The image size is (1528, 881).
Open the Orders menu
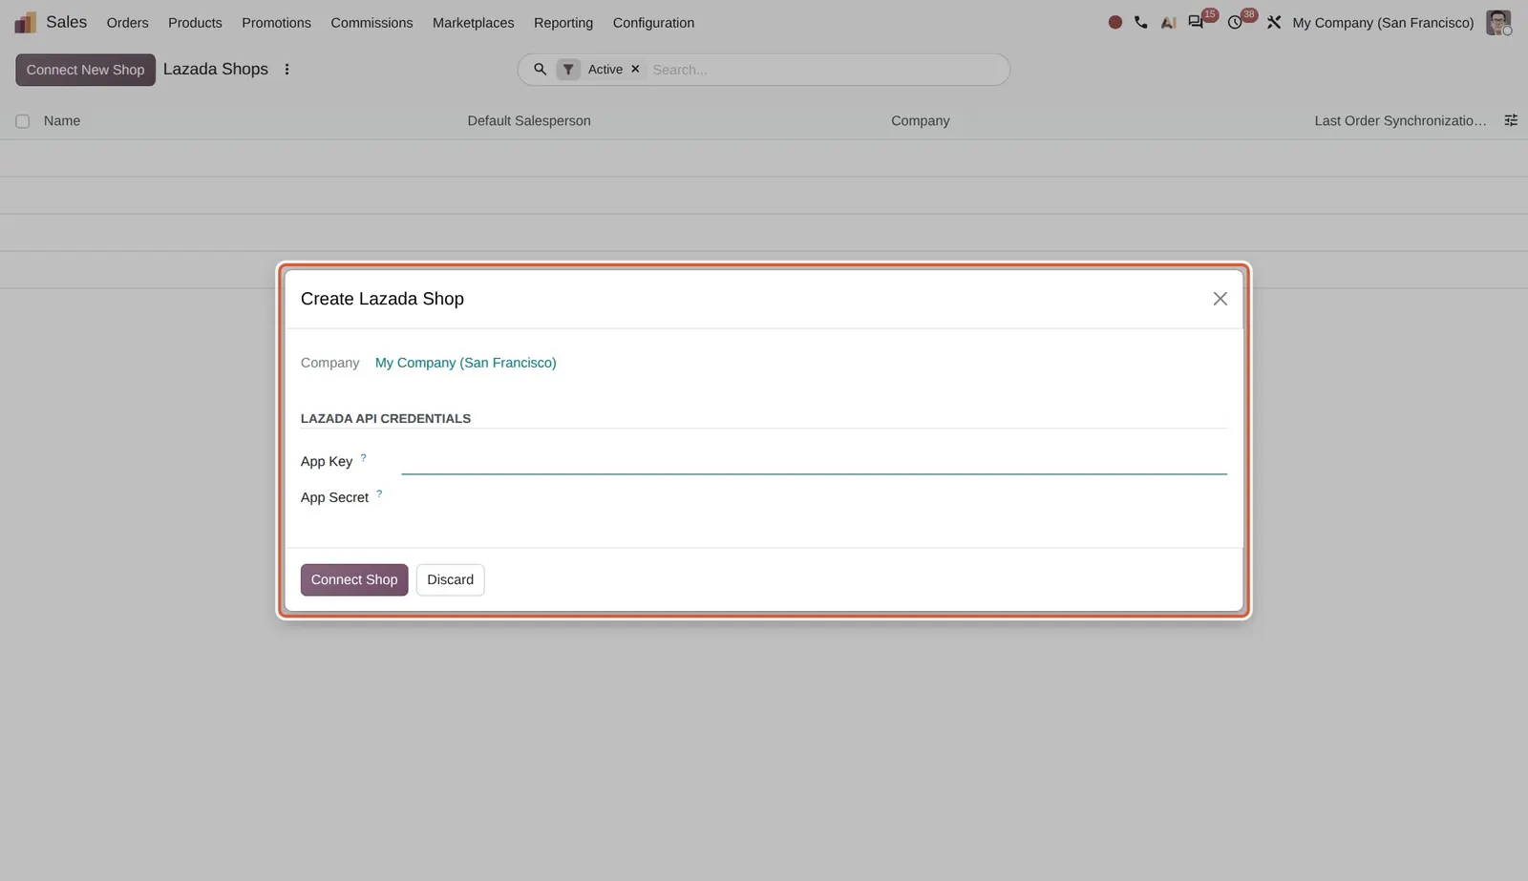click(127, 22)
